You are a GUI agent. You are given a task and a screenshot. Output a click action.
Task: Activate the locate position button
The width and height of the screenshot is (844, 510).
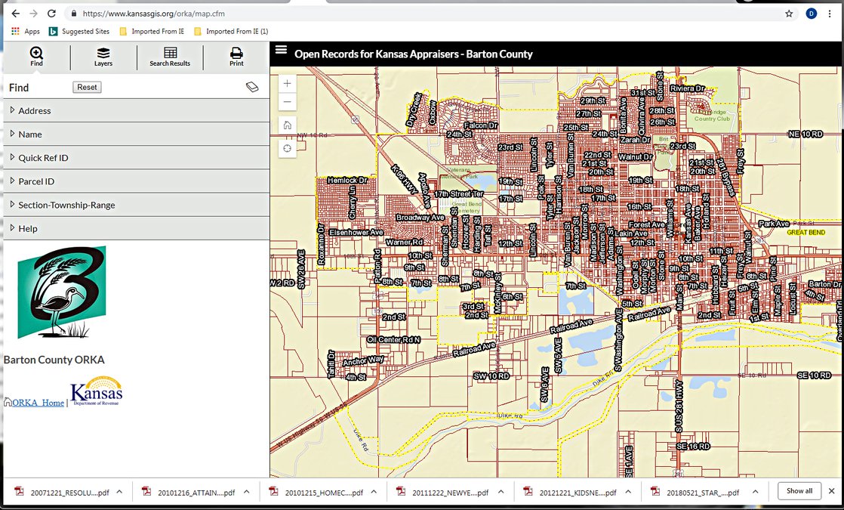[x=287, y=149]
